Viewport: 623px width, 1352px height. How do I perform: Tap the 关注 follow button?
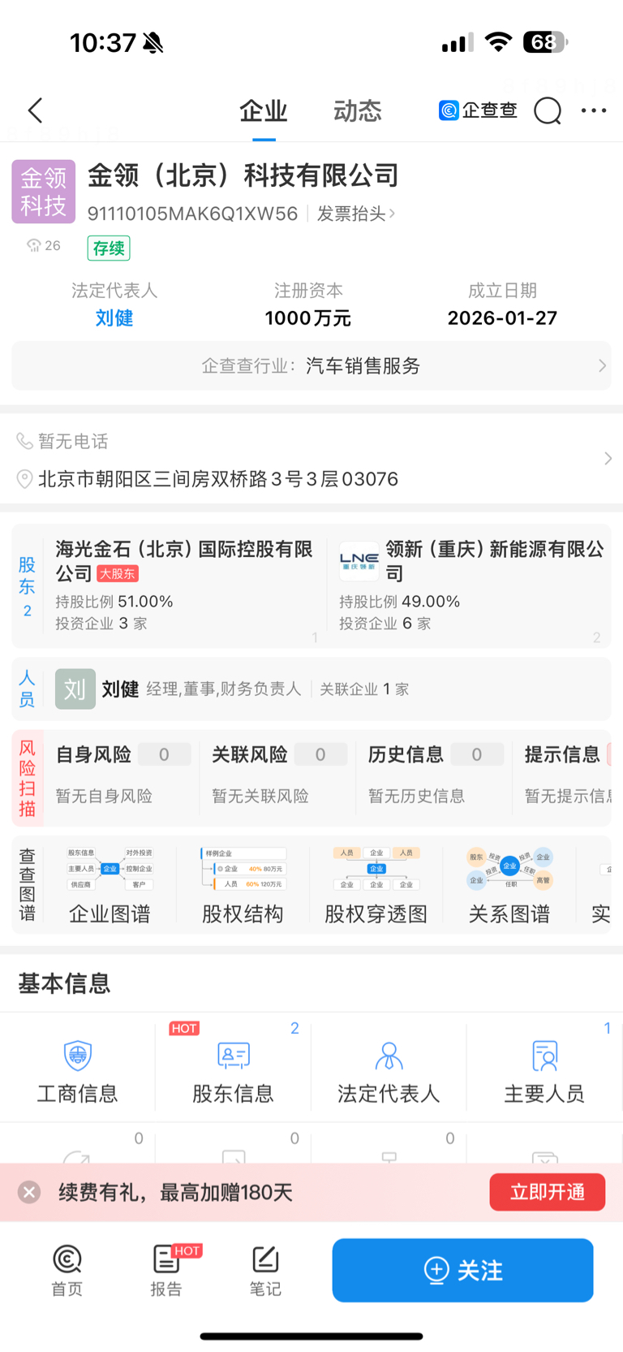[x=462, y=1270]
